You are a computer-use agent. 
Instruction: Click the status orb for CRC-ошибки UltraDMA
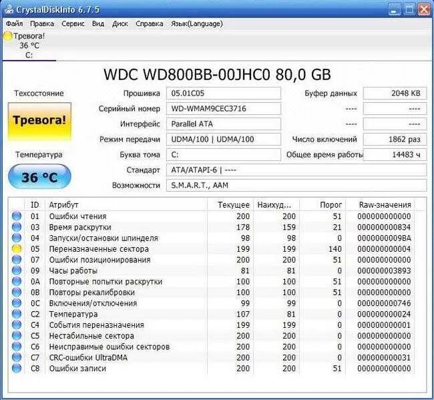click(x=17, y=358)
